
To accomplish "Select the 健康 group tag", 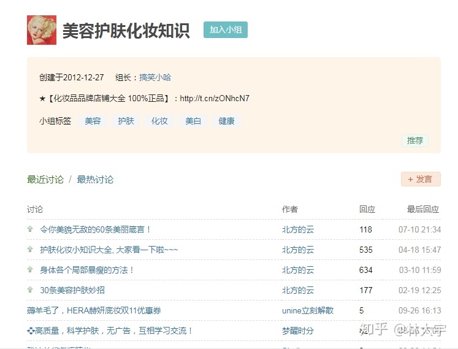I will [x=226, y=121].
